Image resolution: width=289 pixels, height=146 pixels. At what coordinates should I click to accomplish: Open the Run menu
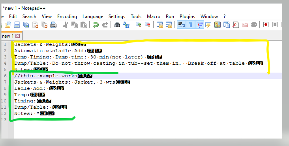[170, 16]
